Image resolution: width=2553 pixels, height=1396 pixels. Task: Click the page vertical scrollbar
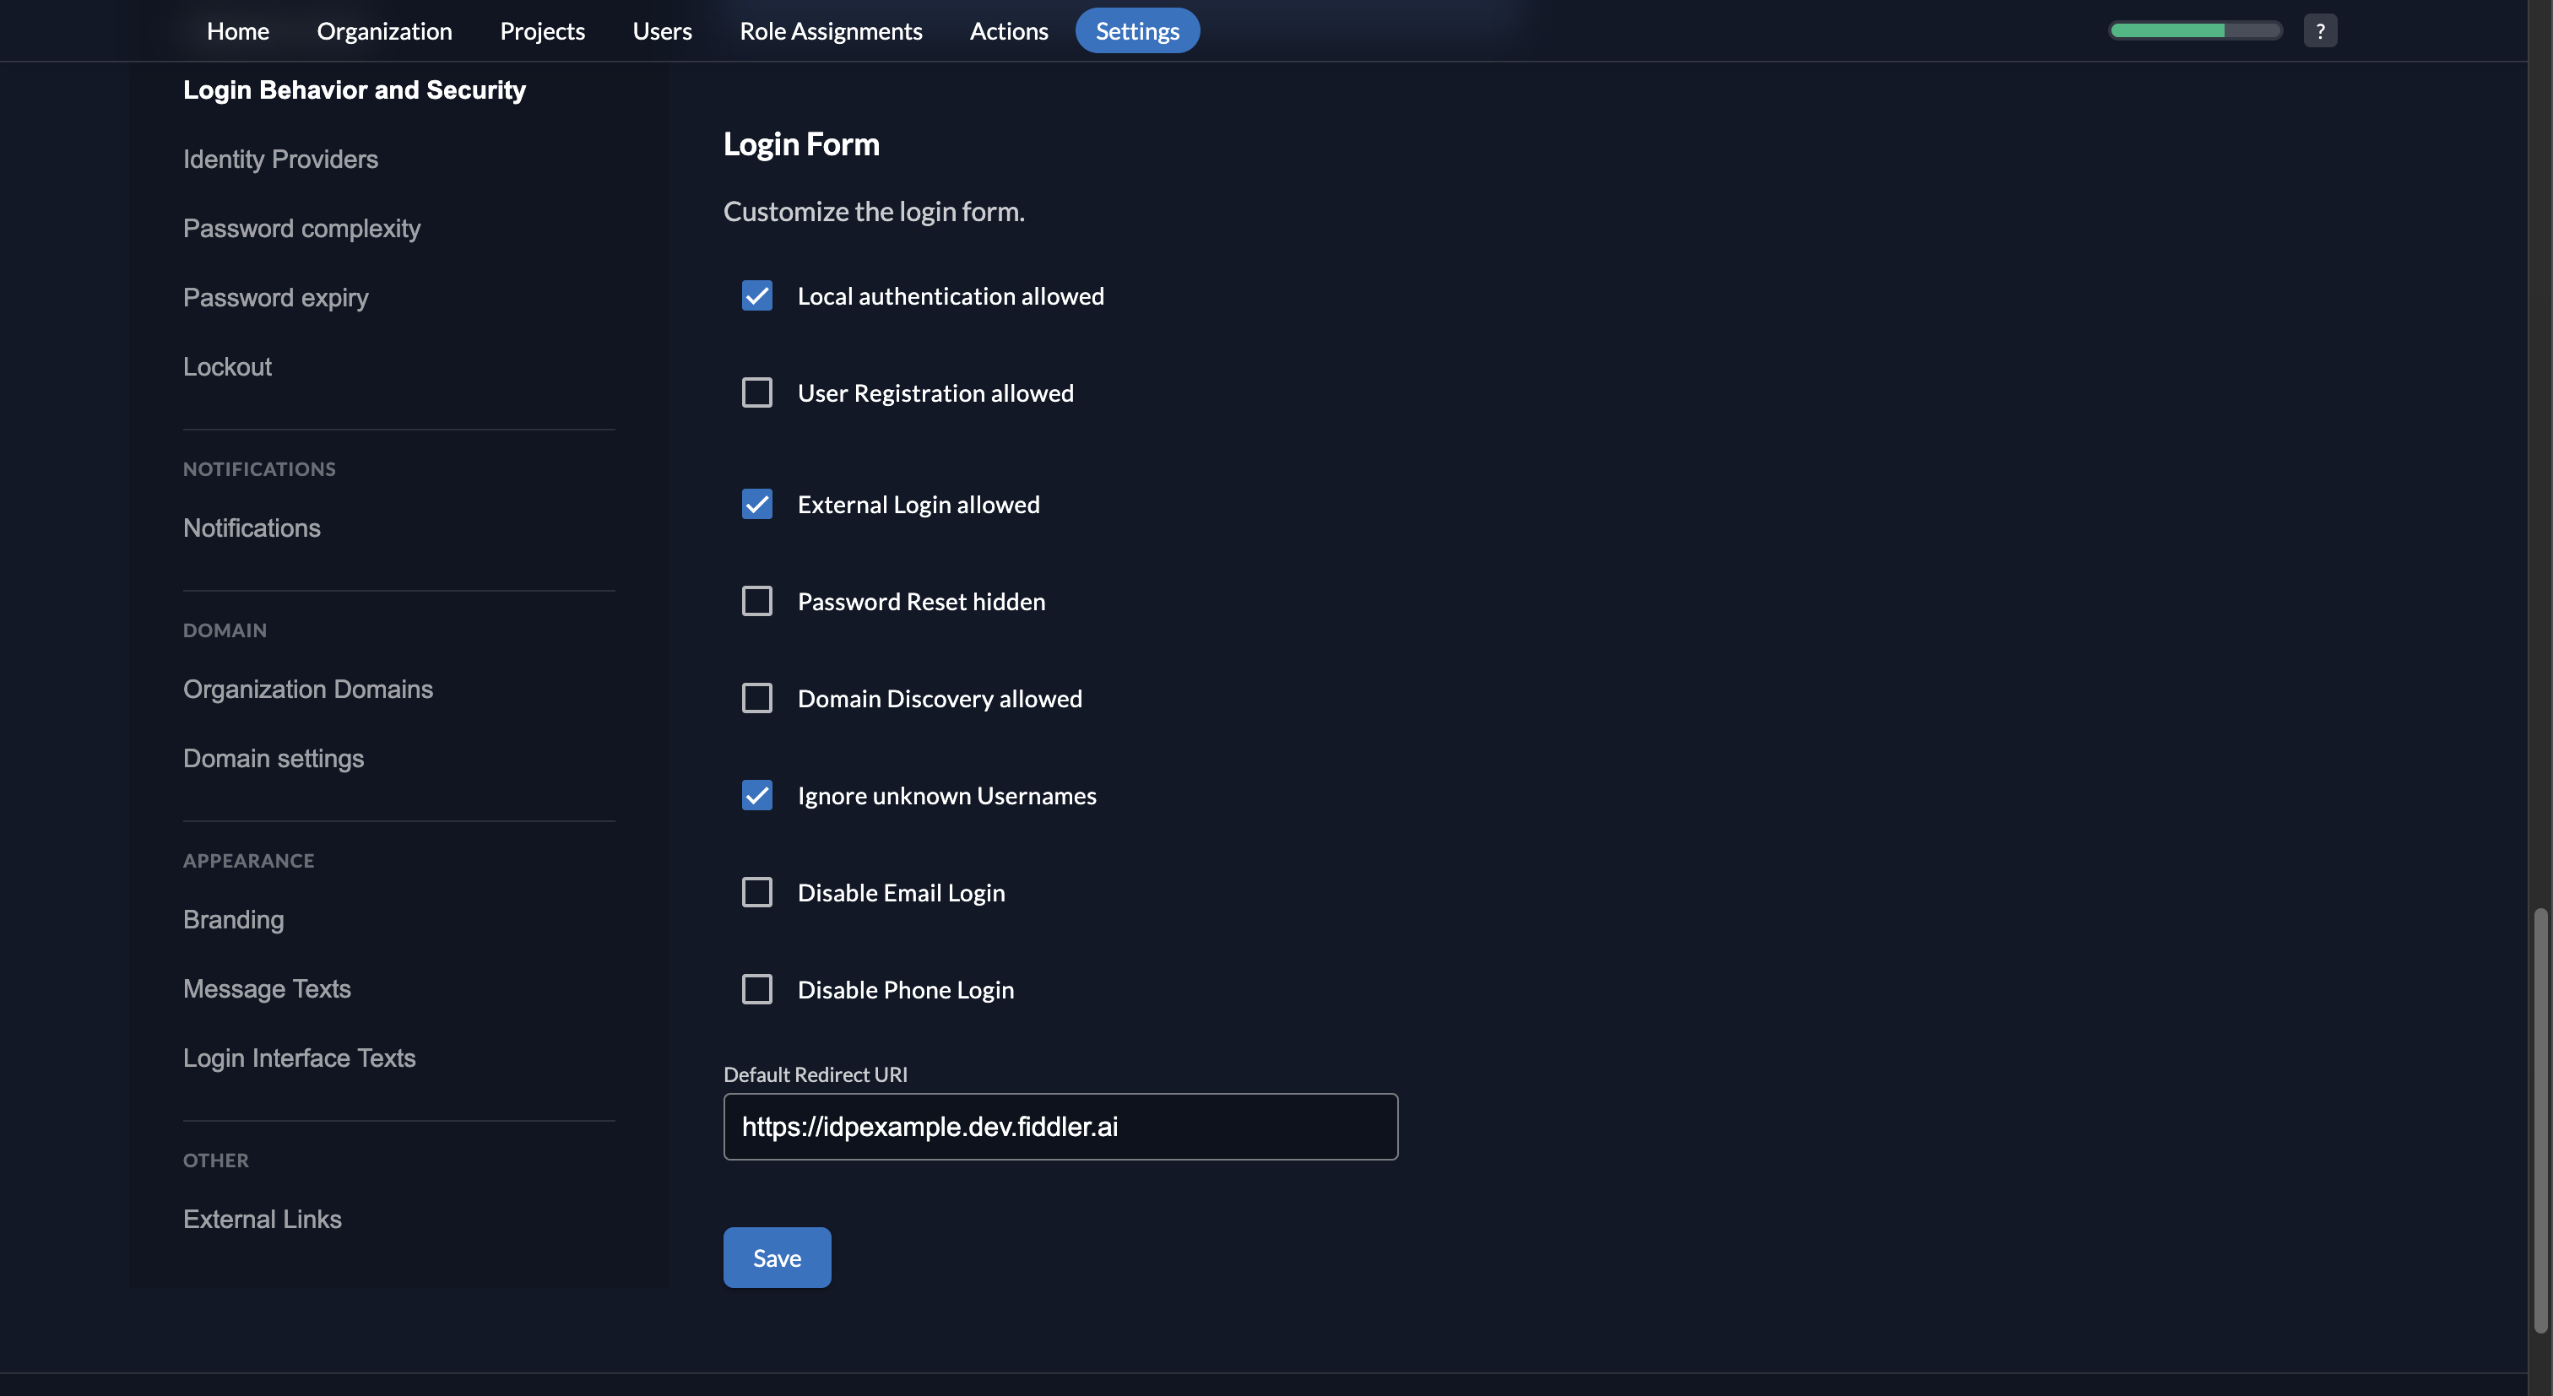point(2540,1119)
